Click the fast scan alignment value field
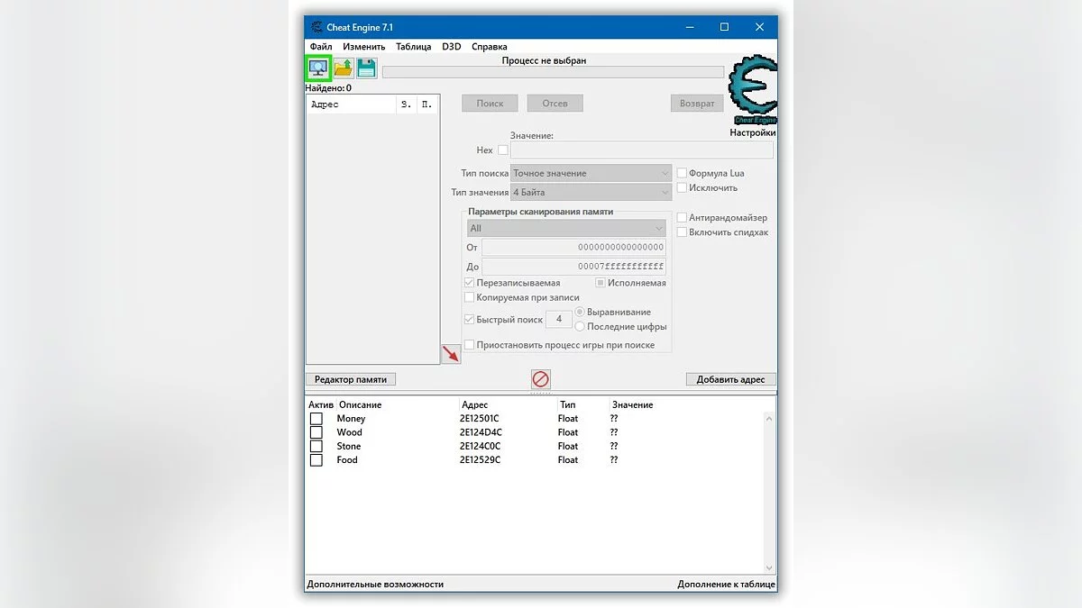The width and height of the screenshot is (1082, 608). click(559, 320)
